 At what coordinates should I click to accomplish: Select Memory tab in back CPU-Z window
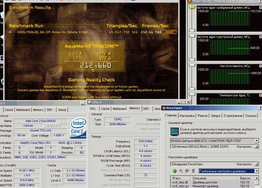[x=38, y=110]
